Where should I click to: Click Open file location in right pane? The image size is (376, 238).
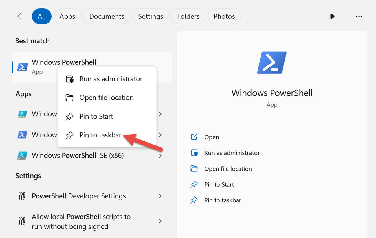[228, 169]
